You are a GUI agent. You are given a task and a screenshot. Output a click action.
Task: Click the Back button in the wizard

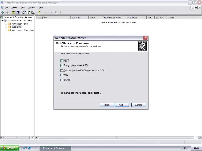[x=107, y=105]
